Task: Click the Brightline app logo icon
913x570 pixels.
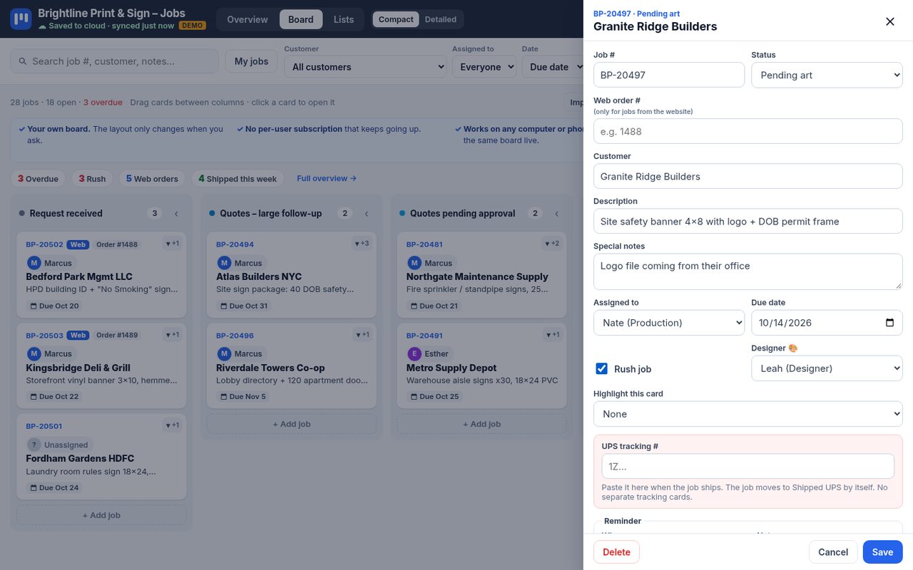Action: 21,19
